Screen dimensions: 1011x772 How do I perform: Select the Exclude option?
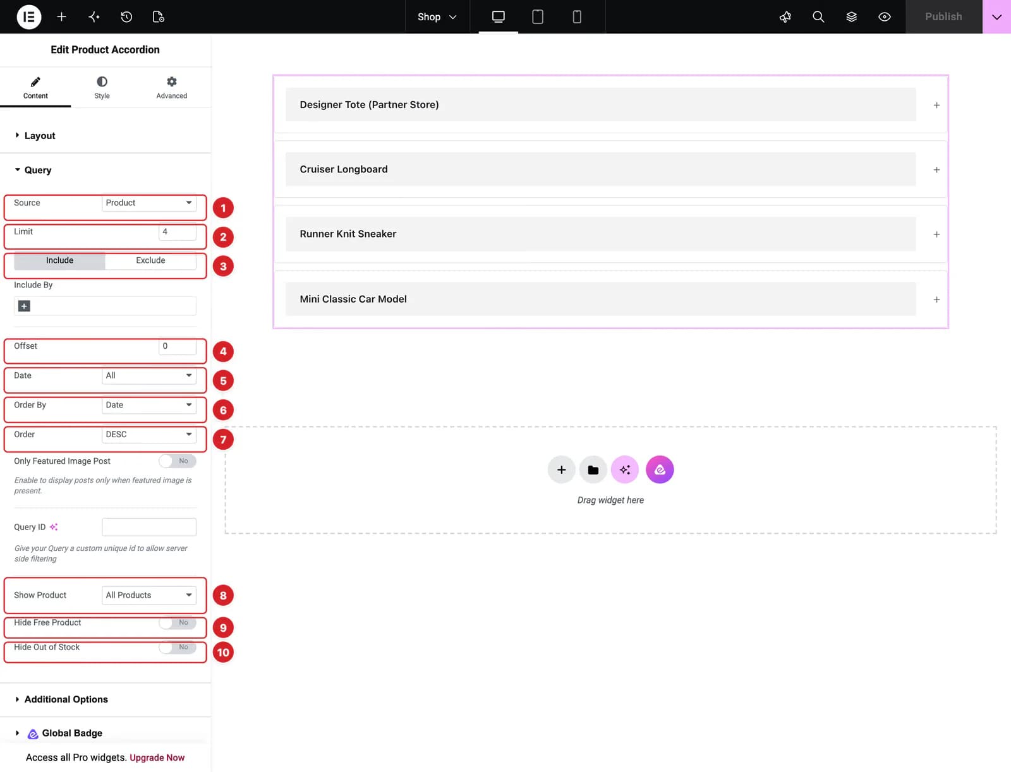point(150,260)
